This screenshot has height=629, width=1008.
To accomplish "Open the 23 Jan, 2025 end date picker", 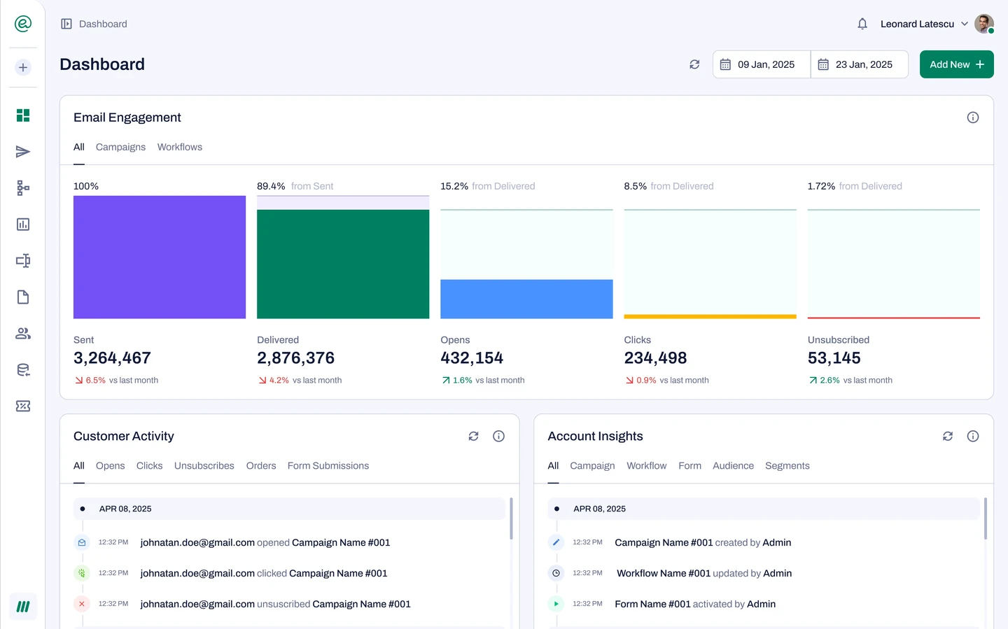I will pyautogui.click(x=860, y=64).
